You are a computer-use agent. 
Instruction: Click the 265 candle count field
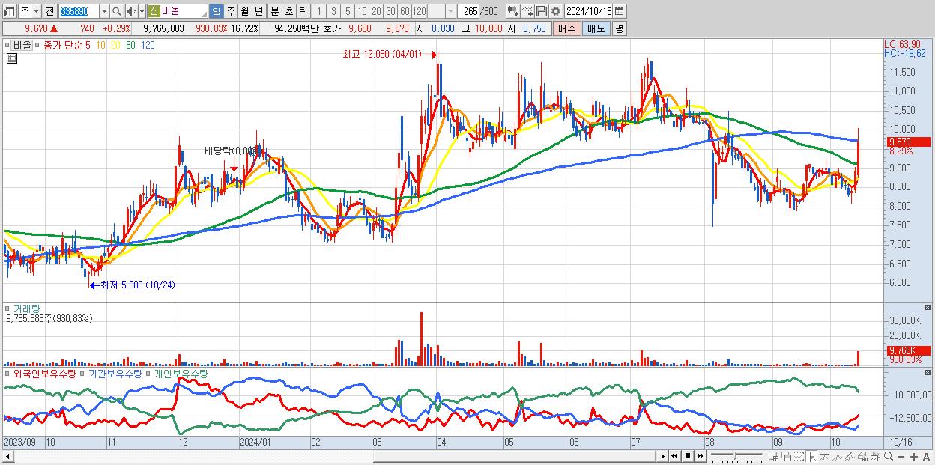[x=467, y=11]
